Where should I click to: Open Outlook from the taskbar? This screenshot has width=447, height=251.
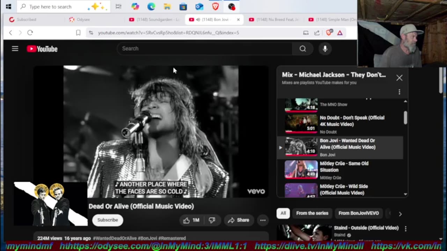coord(199,6)
